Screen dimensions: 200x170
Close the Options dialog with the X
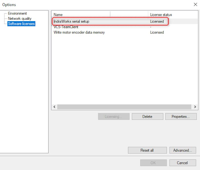click(195, 4)
